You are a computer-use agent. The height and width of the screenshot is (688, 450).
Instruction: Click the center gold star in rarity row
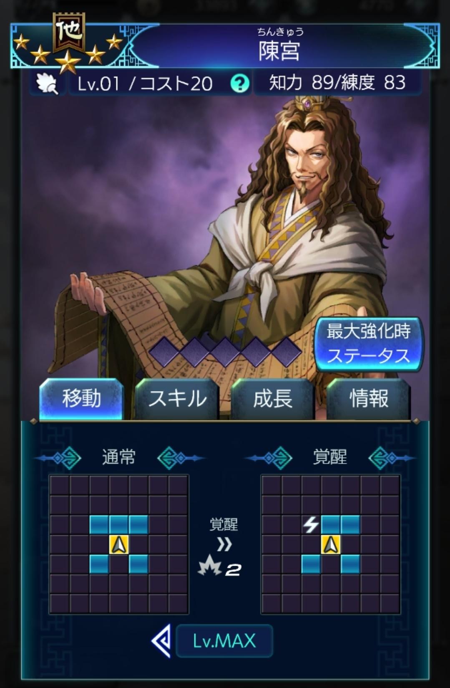point(68,62)
